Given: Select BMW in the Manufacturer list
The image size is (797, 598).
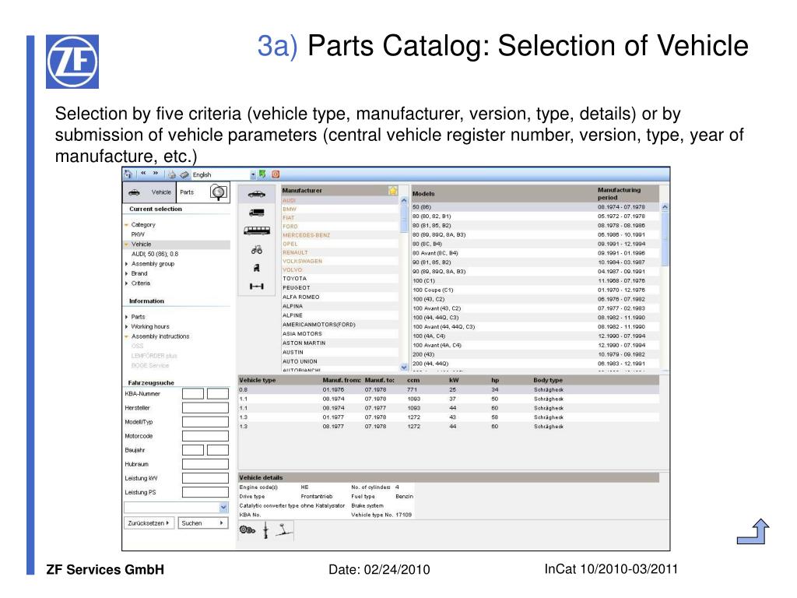Looking at the screenshot, I should click(339, 209).
